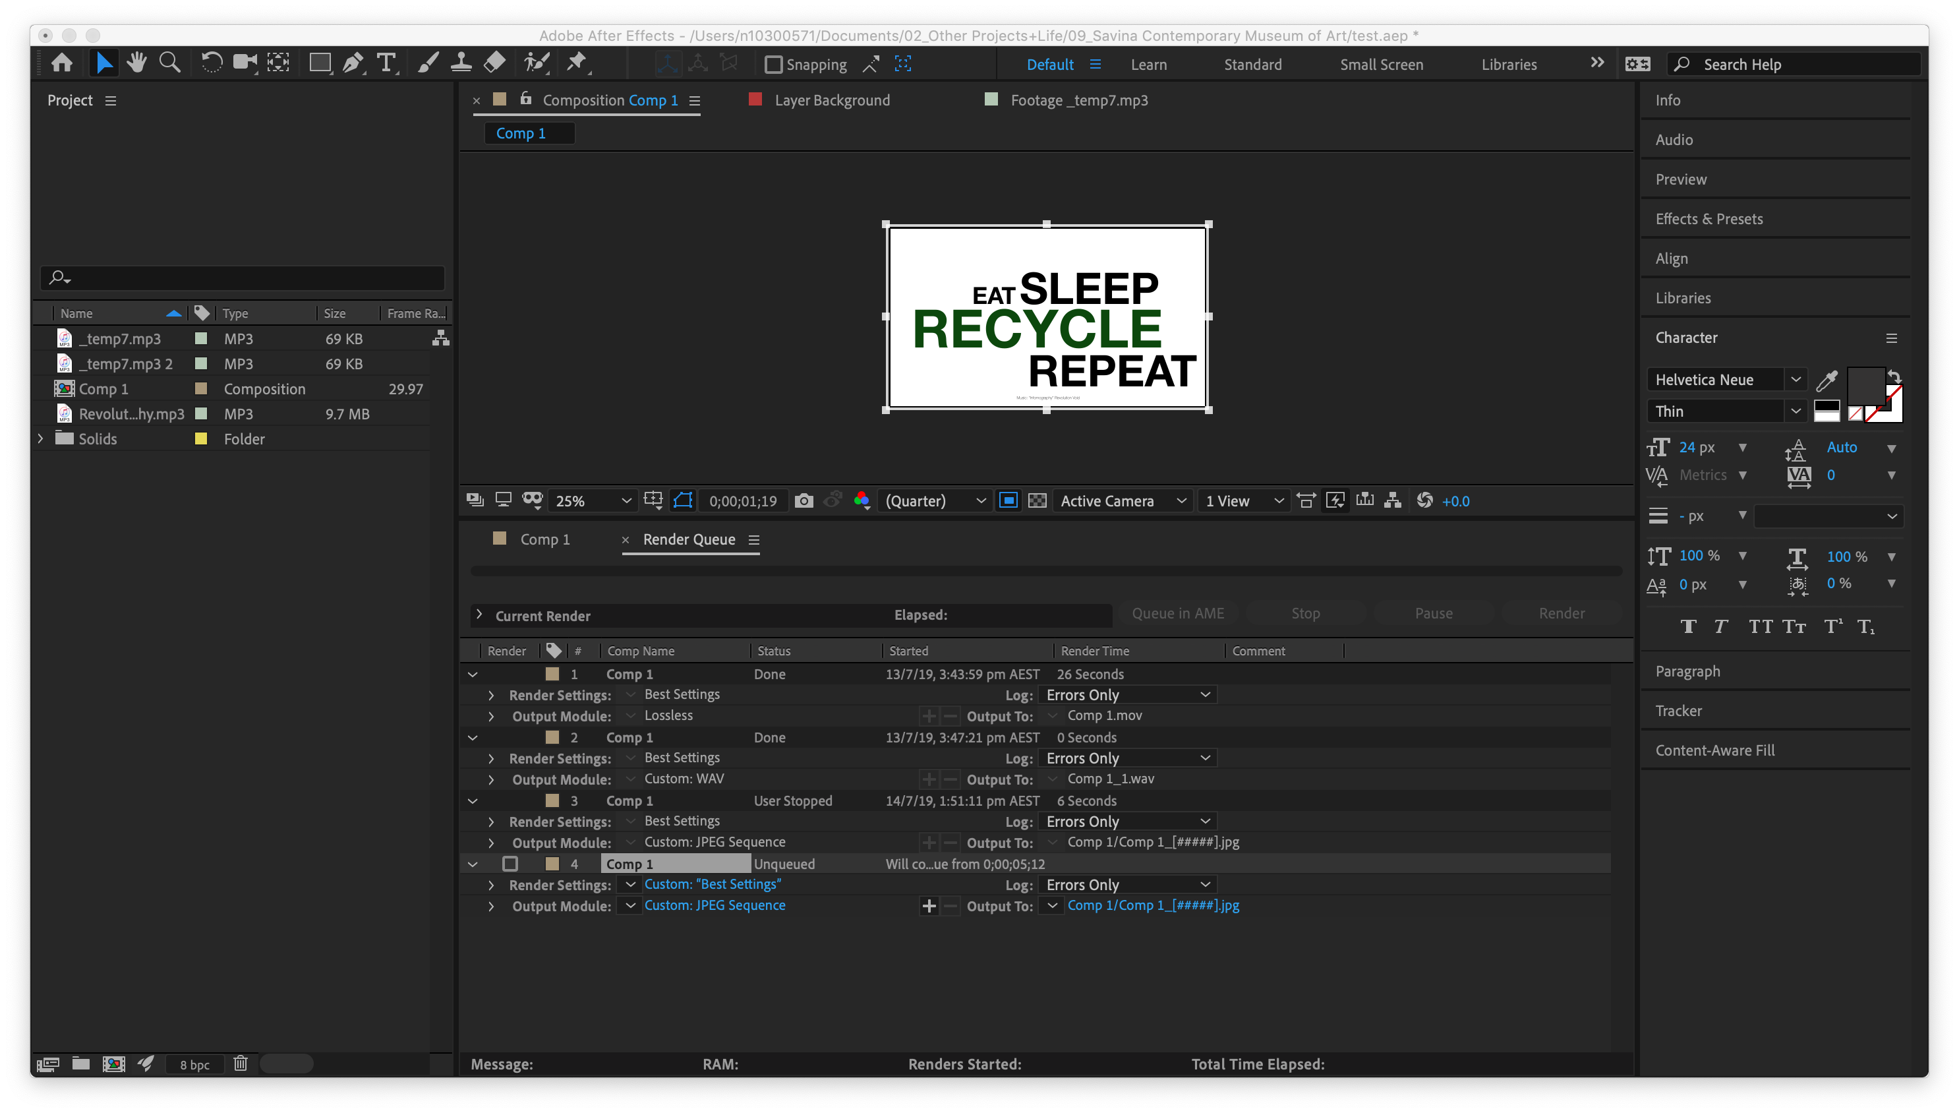
Task: Click Custom: JPEG Sequence output module link
Action: point(715,905)
